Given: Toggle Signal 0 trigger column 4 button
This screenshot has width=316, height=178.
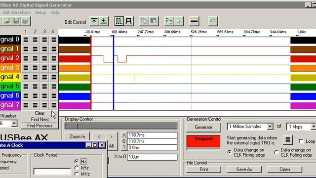Looking at the screenshot, I should [54, 40].
